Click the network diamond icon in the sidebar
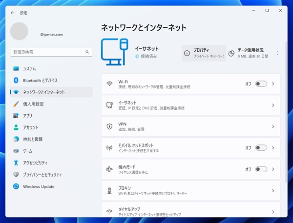The image size is (293, 223). point(16,92)
